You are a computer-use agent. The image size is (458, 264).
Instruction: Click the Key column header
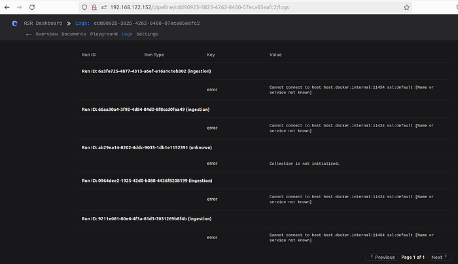point(211,55)
